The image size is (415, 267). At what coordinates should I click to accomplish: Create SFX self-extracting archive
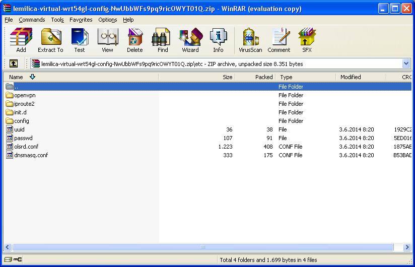point(307,40)
